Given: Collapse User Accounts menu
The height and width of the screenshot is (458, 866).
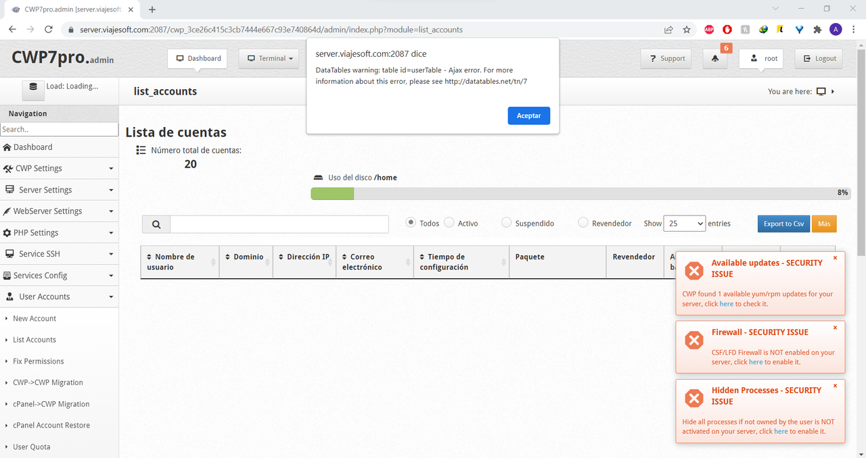Looking at the screenshot, I should tap(59, 297).
